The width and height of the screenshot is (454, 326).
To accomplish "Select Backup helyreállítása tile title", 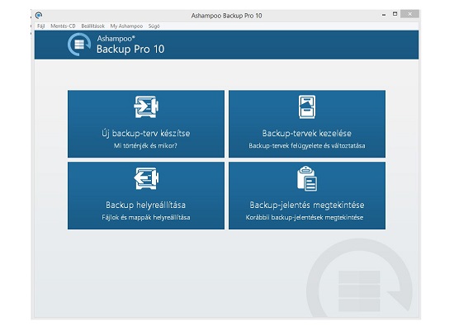I will pyautogui.click(x=145, y=205).
